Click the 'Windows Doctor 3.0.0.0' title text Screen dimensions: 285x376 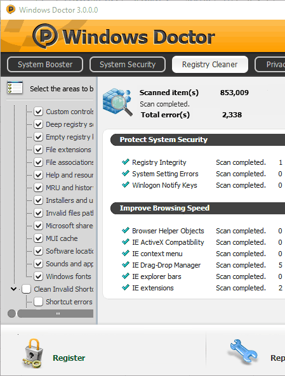click(58, 10)
